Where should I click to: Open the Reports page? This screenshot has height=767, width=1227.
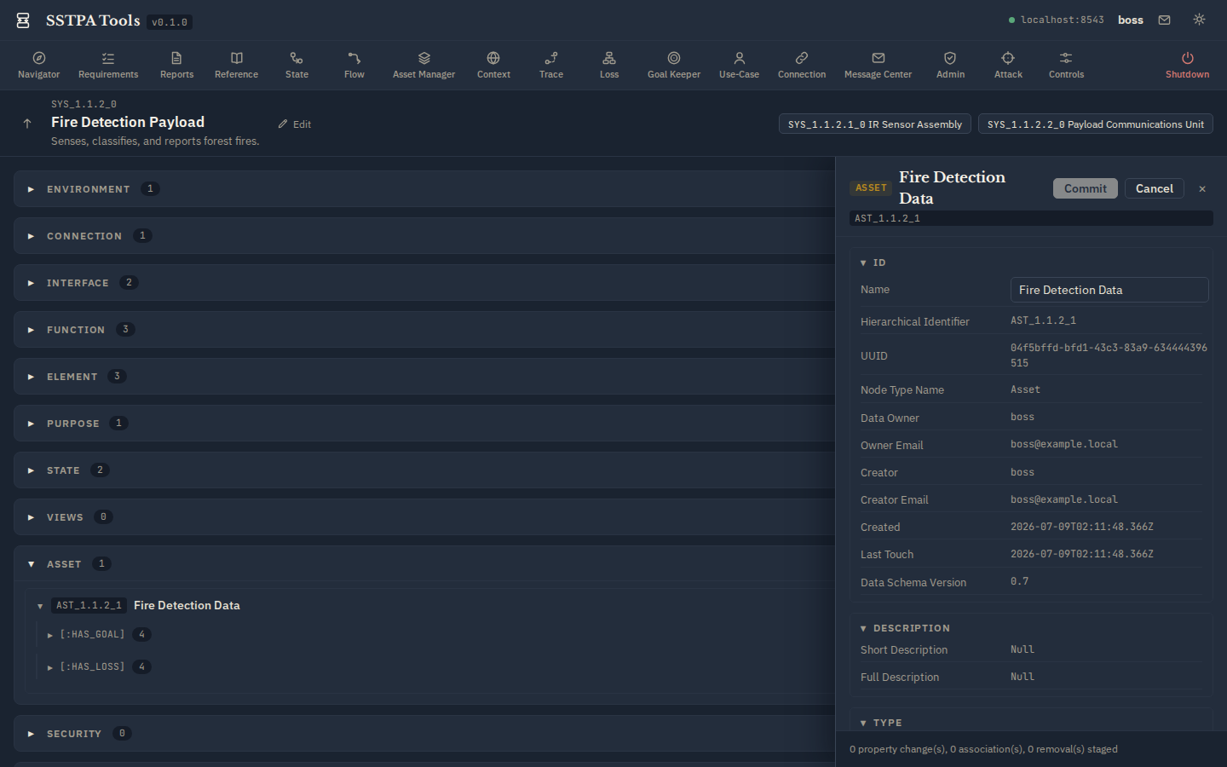(x=176, y=65)
